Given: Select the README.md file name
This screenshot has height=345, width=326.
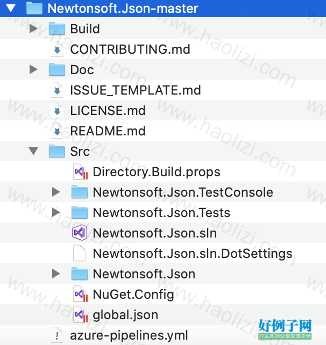Looking at the screenshot, I should [108, 131].
